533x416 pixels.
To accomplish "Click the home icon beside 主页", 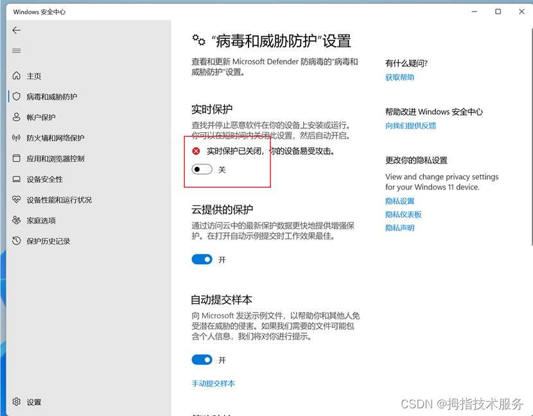I will click(x=16, y=76).
